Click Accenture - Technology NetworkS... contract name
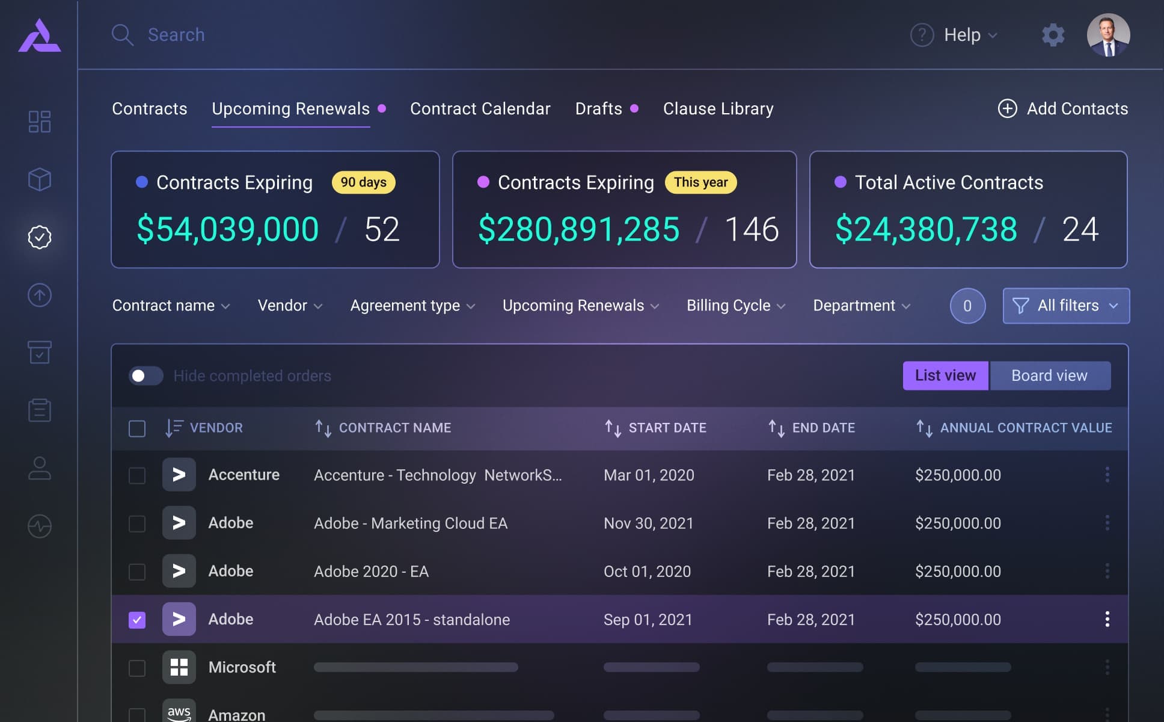1164x722 pixels. (438, 475)
